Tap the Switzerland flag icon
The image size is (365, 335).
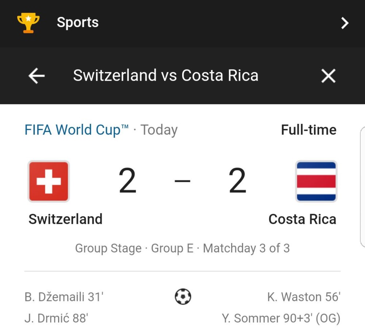(49, 181)
